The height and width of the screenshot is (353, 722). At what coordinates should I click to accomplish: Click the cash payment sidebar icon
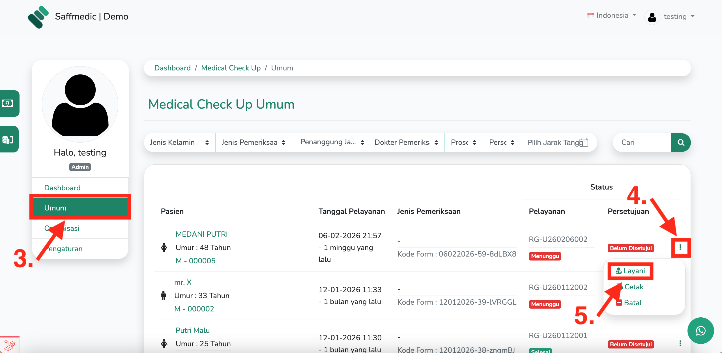[x=8, y=103]
